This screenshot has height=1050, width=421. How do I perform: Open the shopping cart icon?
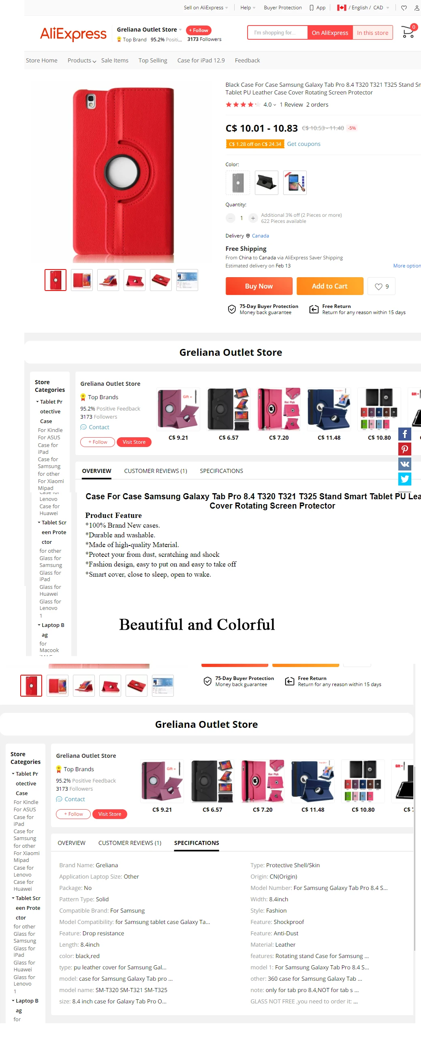[408, 32]
